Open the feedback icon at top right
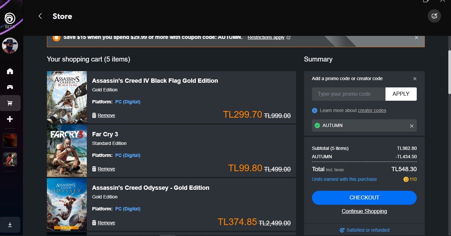The height and width of the screenshot is (236, 451). click(434, 16)
